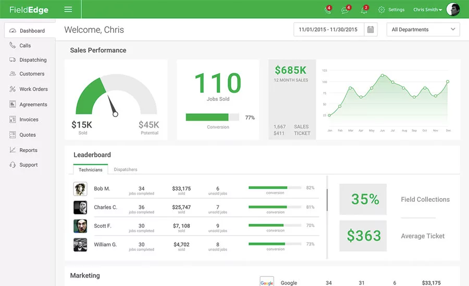Viewport: 469px width, 286px height.
Task: Click the Google row label in Marketing
Action: point(289,283)
